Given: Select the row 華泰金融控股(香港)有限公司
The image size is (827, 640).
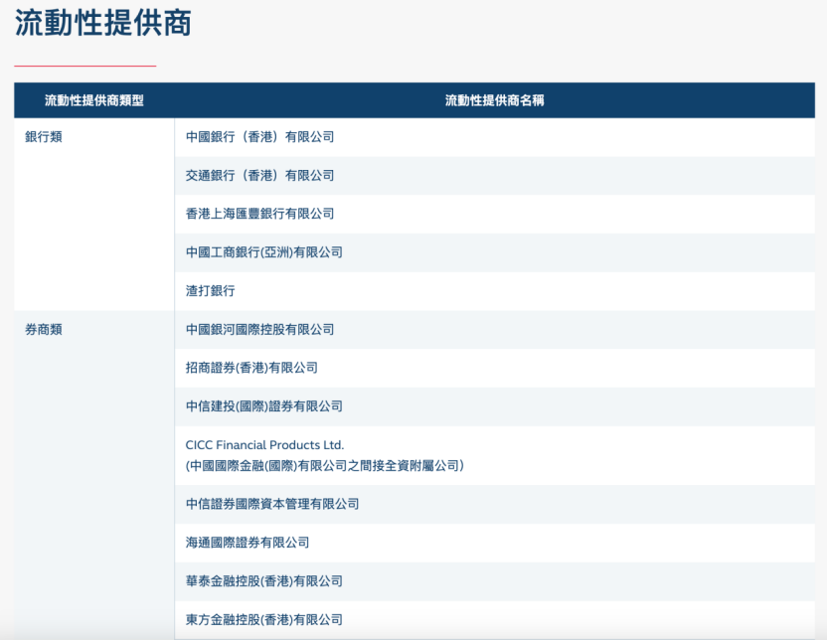Looking at the screenshot, I should tap(495, 581).
